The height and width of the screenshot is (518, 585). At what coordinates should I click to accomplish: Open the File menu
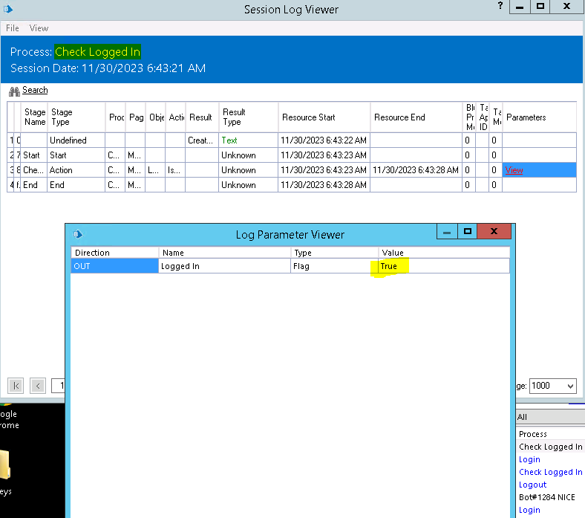[x=13, y=28]
